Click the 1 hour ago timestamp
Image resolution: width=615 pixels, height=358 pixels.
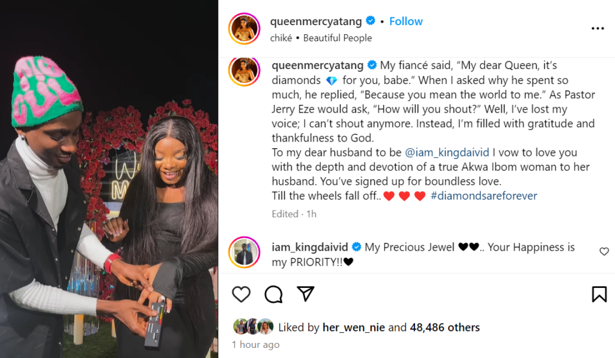click(x=256, y=345)
